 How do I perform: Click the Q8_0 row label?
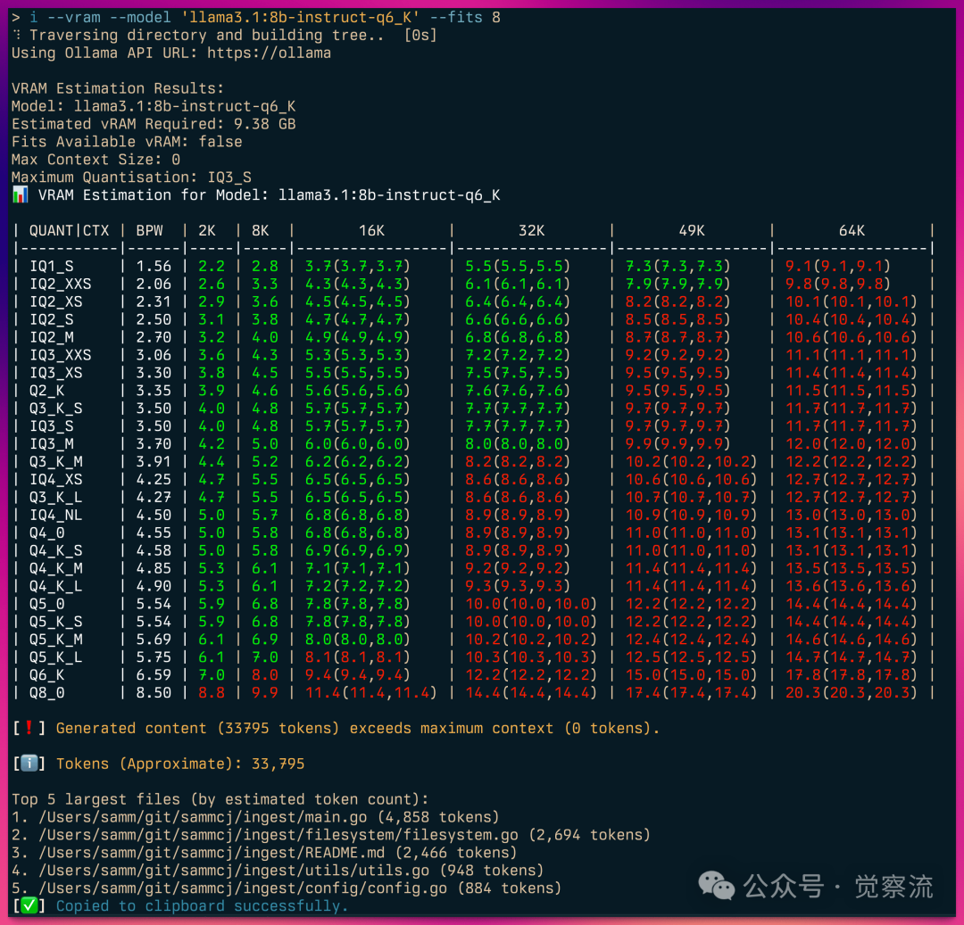46,693
